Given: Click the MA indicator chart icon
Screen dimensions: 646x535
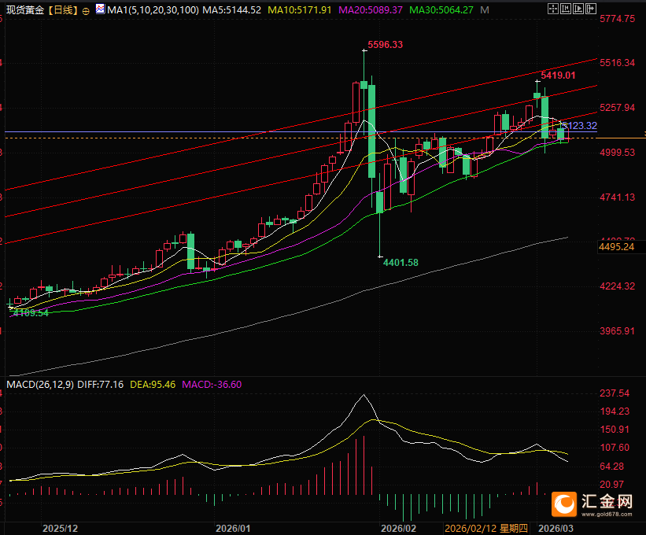Looking at the screenshot, I should [100, 9].
